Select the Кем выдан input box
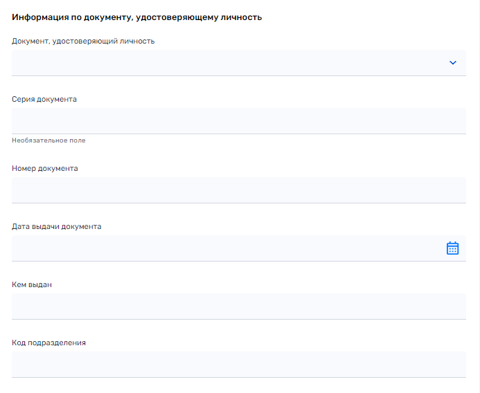This screenshot has height=393, width=480. (x=239, y=306)
